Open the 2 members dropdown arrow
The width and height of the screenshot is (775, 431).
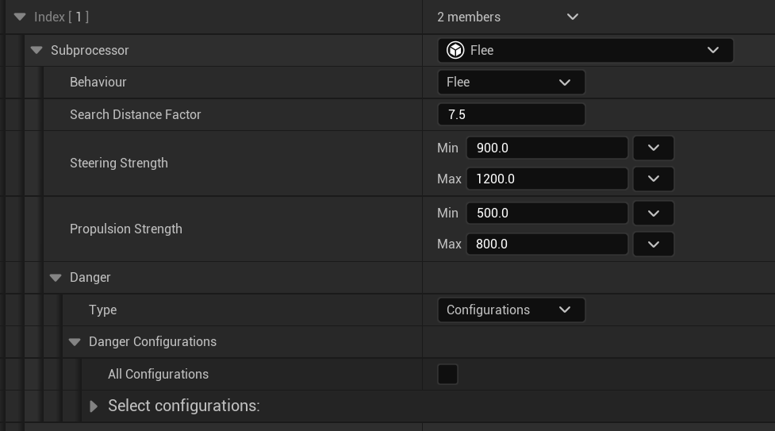click(572, 17)
